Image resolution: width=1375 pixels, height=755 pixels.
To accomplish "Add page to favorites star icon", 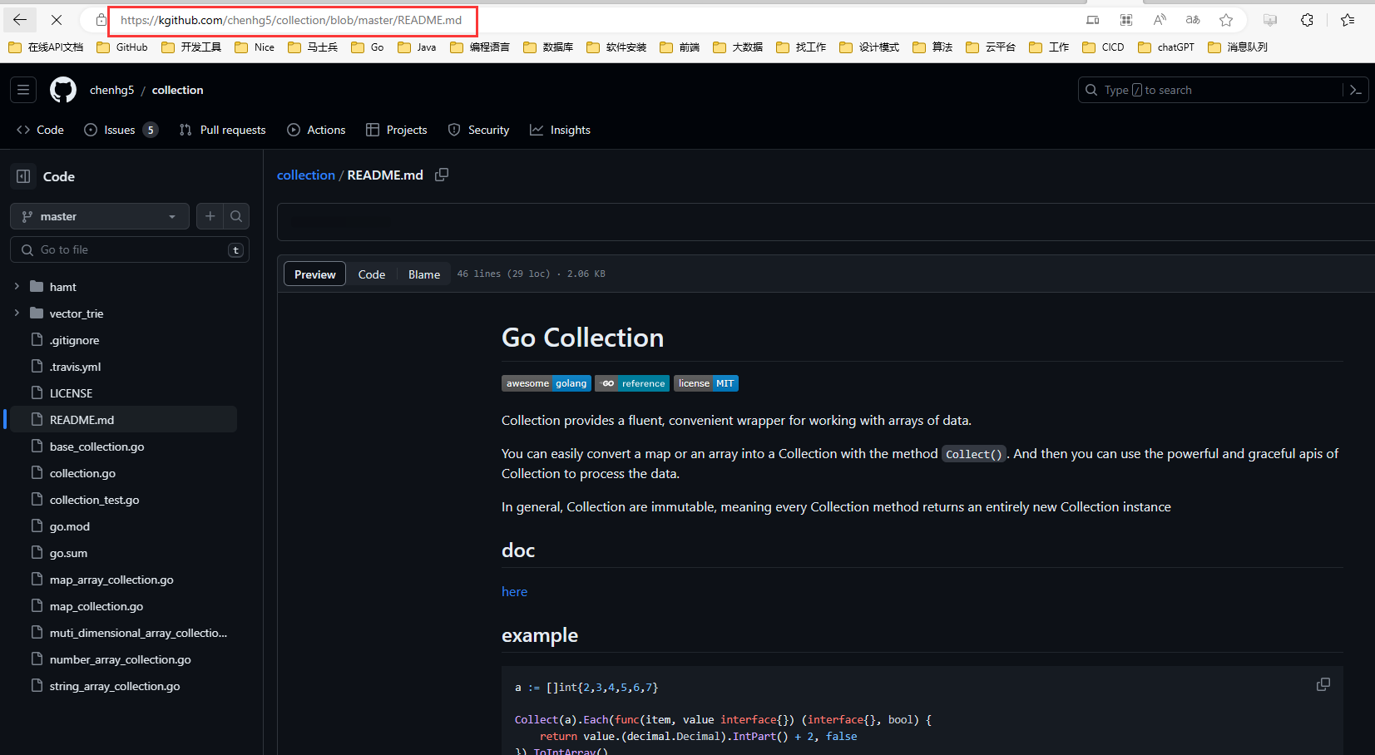I will [x=1225, y=19].
